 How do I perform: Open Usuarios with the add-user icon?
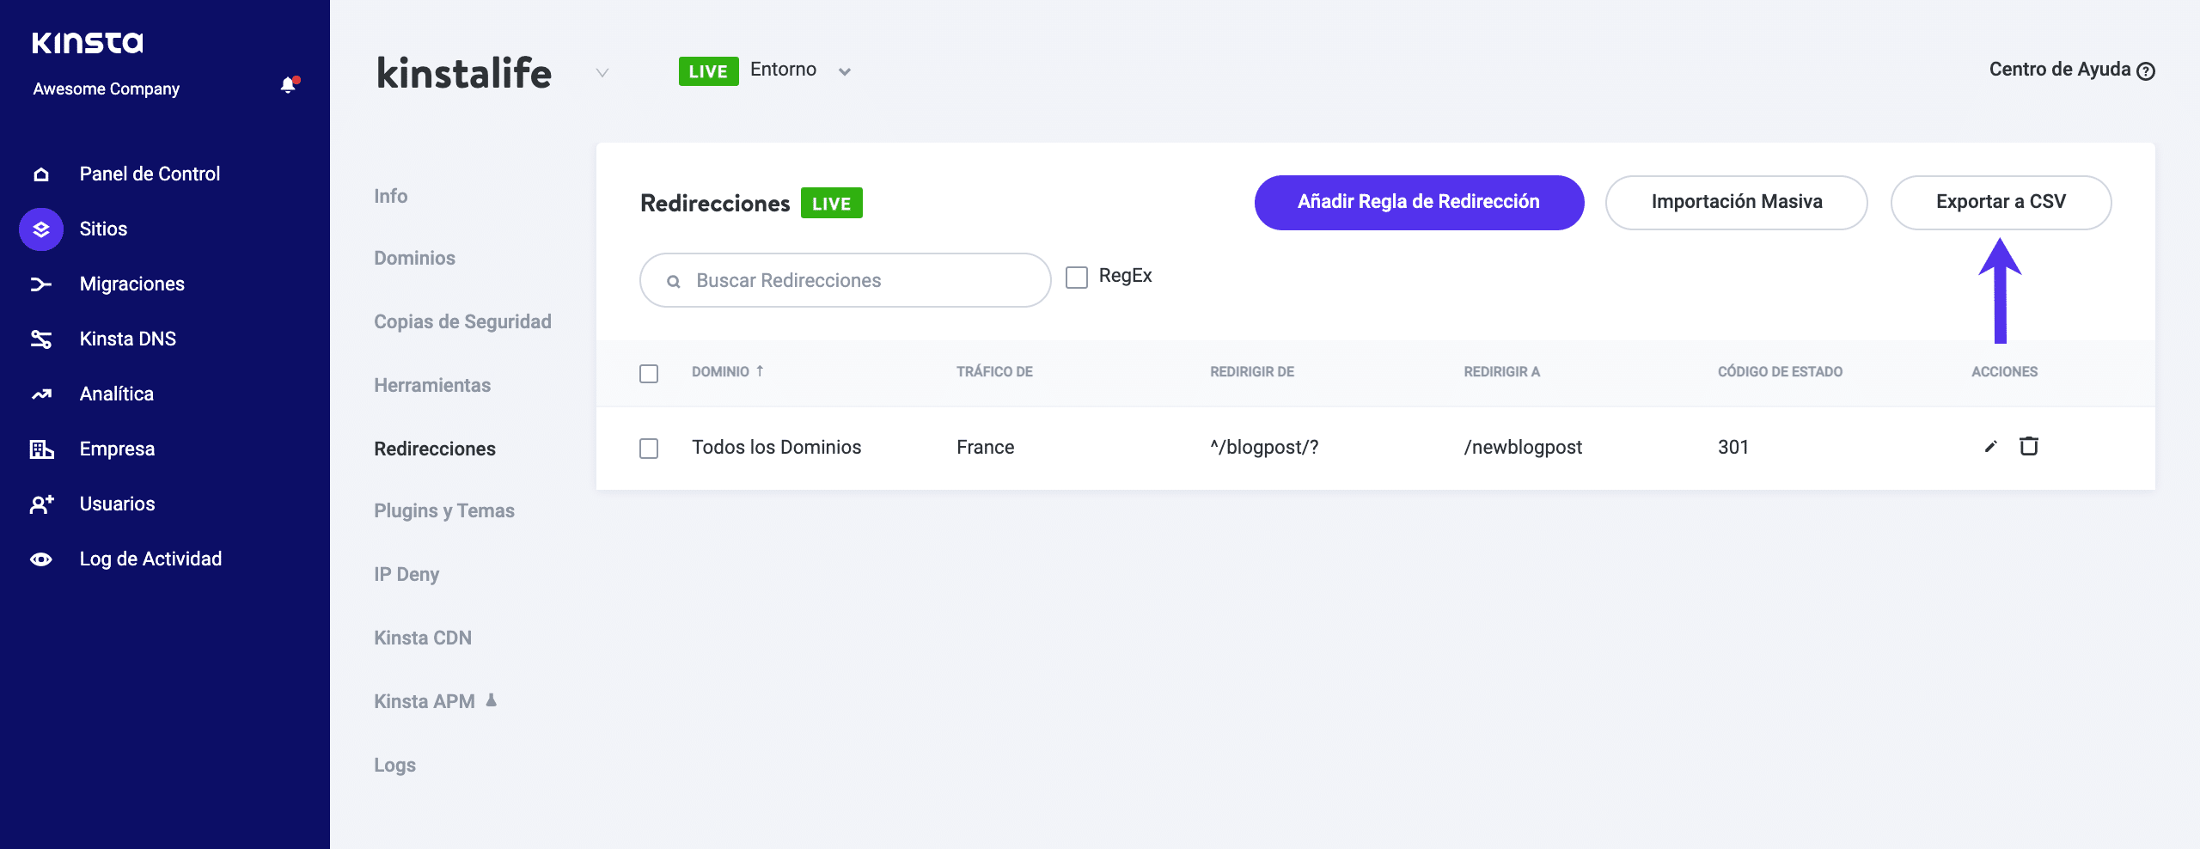[40, 504]
